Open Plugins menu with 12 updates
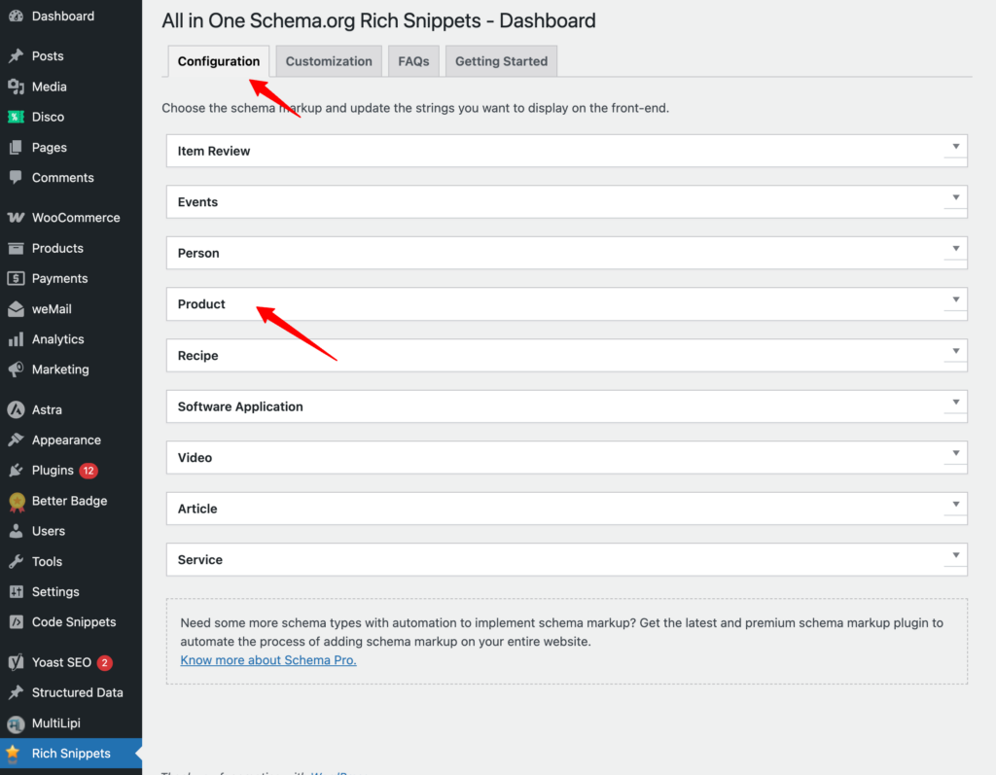 coord(53,471)
